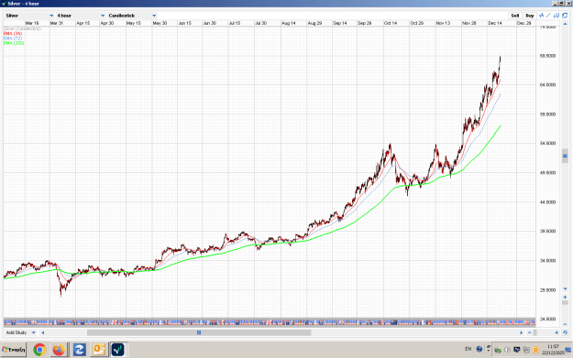Click the Dec 14 date label
Screen dimensions: 573x358
tap(495, 23)
